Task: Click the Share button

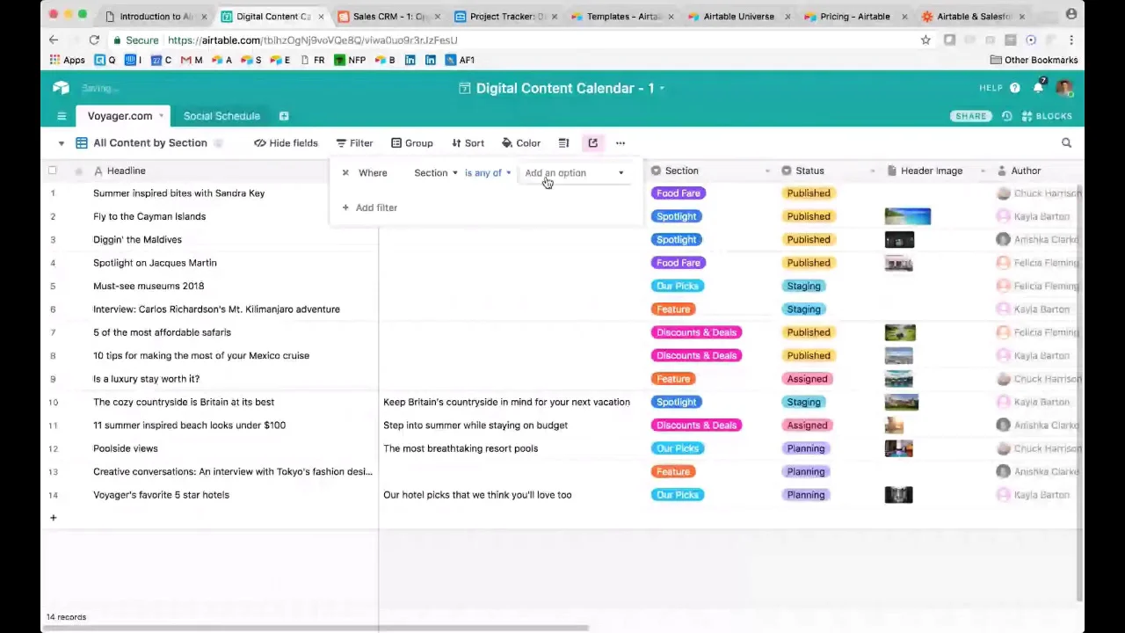Action: point(971,116)
